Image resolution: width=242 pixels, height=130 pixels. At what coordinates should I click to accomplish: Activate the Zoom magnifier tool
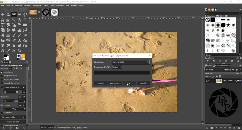pyautogui.click(x=20, y=50)
